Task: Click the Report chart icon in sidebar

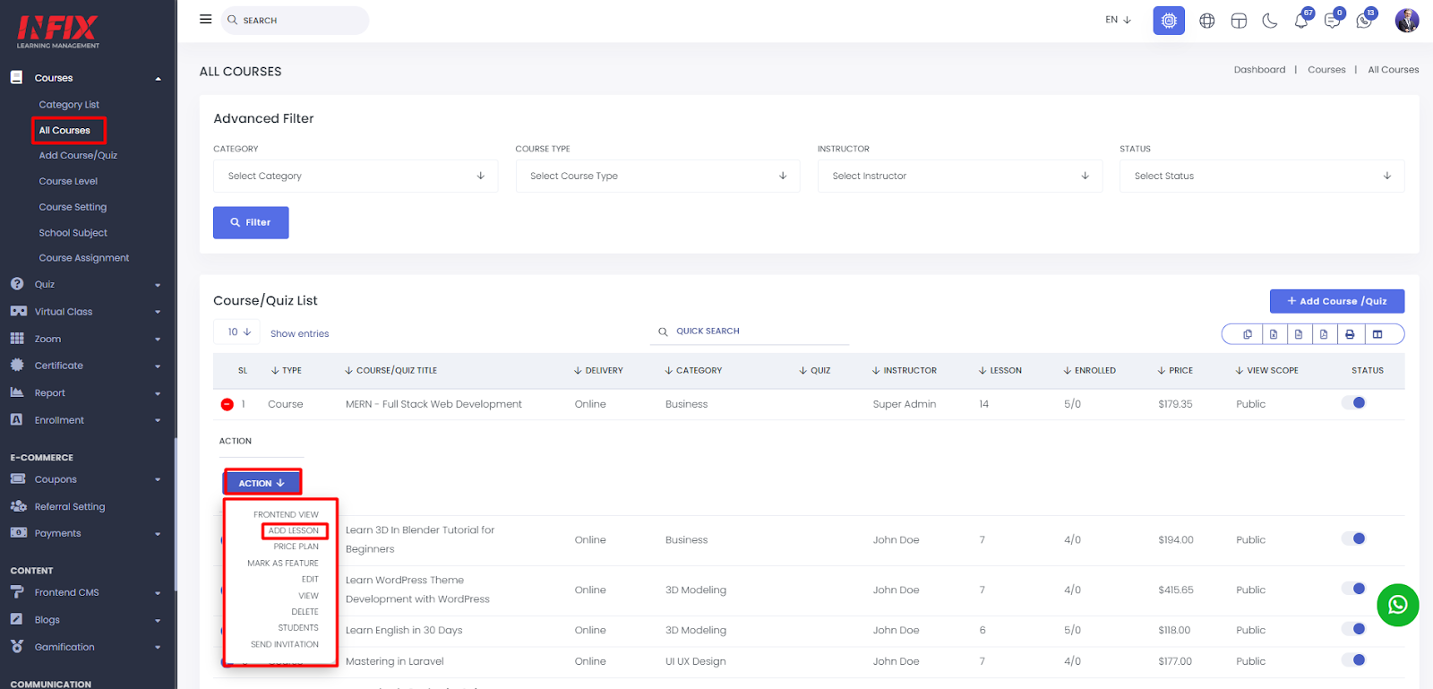Action: coord(17,392)
